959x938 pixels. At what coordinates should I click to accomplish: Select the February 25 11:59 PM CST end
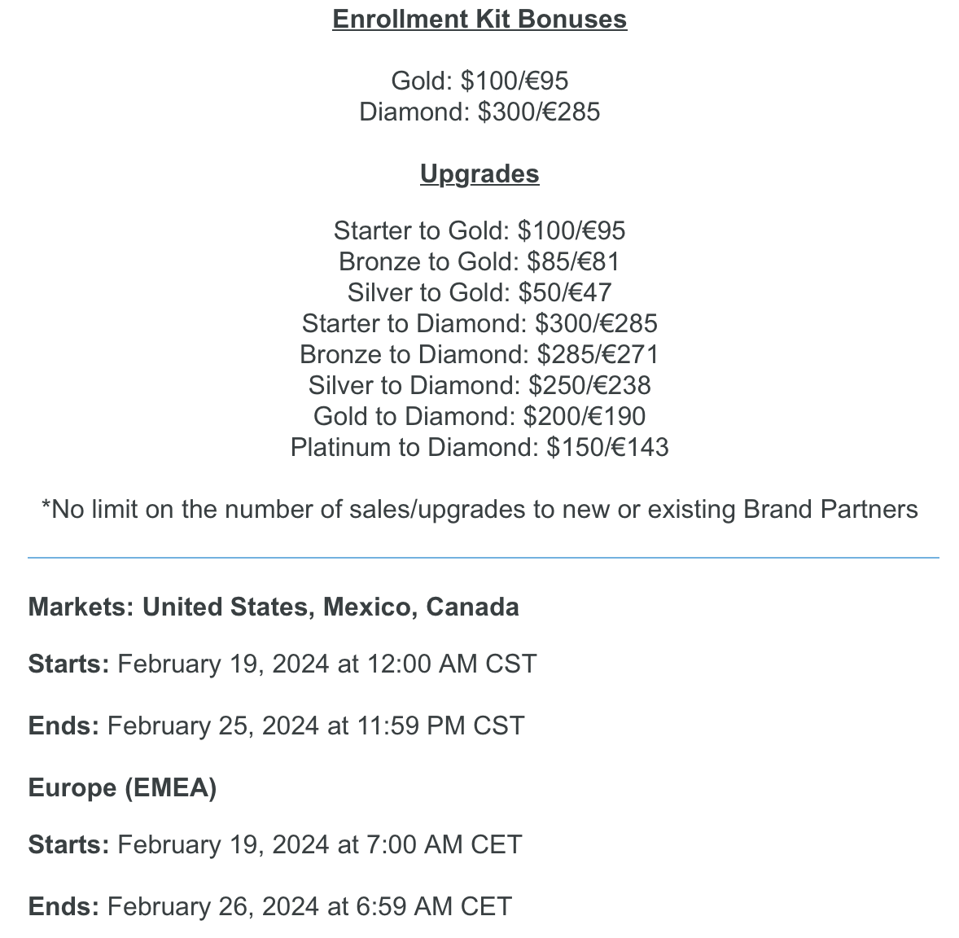coord(277,725)
